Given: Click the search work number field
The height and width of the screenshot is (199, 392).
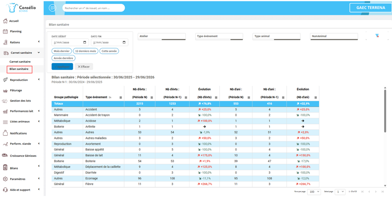Looking at the screenshot, I should (93, 8).
